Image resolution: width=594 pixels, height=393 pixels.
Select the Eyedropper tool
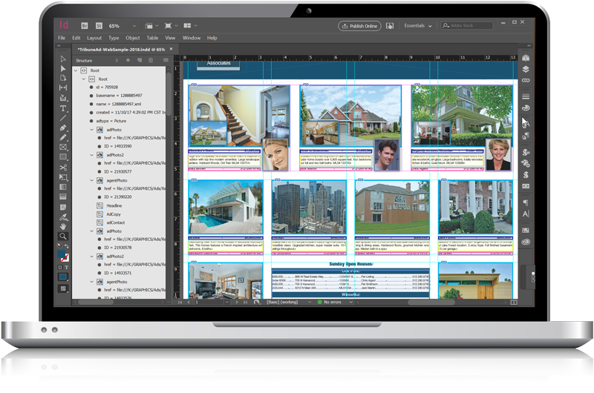(x=63, y=217)
